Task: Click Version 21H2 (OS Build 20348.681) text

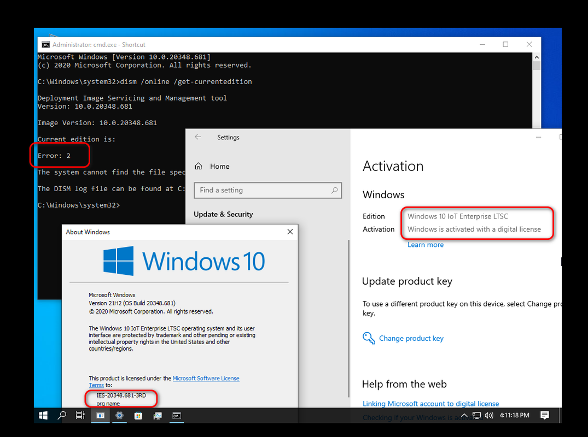Action: pos(132,303)
